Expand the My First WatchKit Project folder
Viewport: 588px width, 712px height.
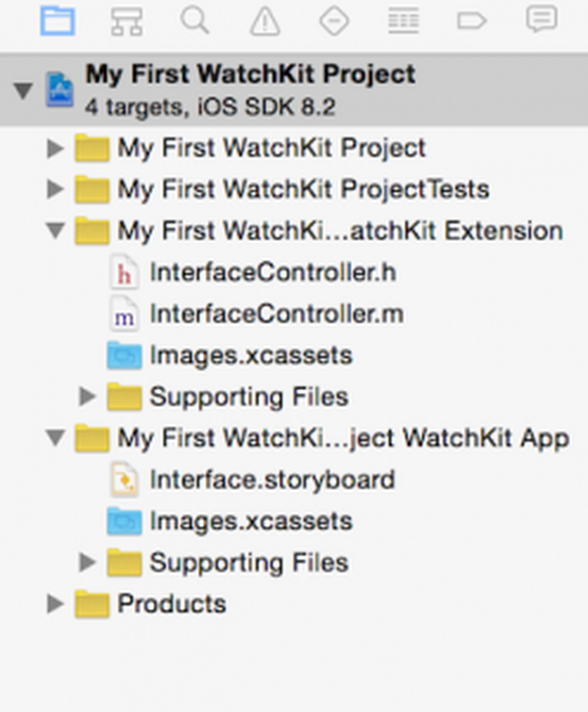pos(55,148)
